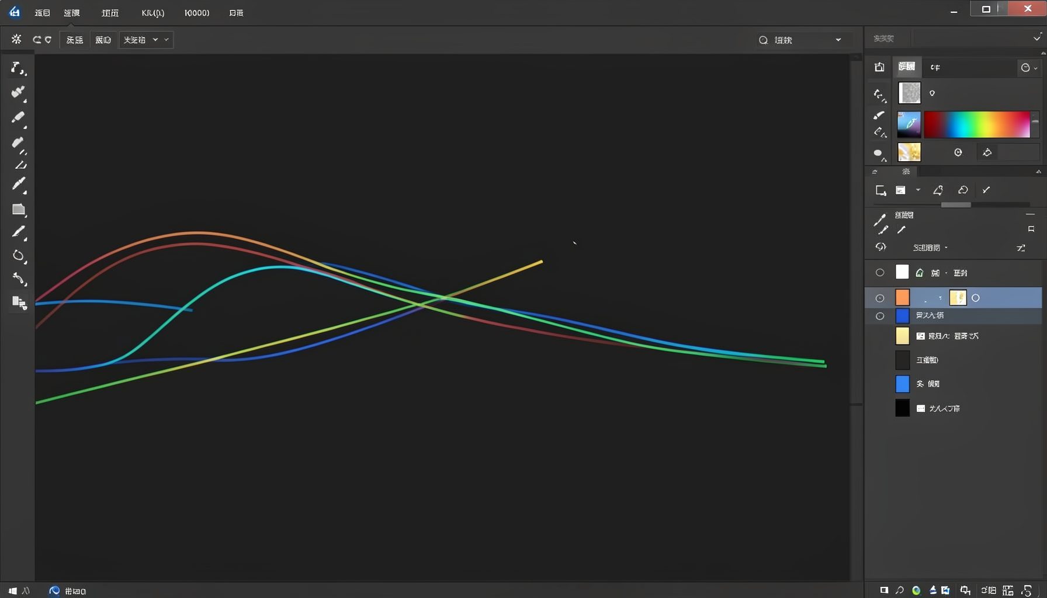The image size is (1047, 598).
Task: Select the topmost tool in the left toolbar
Action: [18, 68]
